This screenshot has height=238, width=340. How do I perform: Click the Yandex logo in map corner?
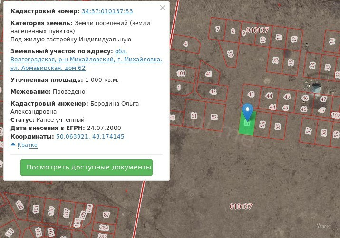click(323, 226)
